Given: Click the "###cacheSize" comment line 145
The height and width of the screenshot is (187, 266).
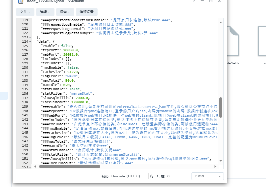Looking at the screenshot, I should tap(129, 133).
